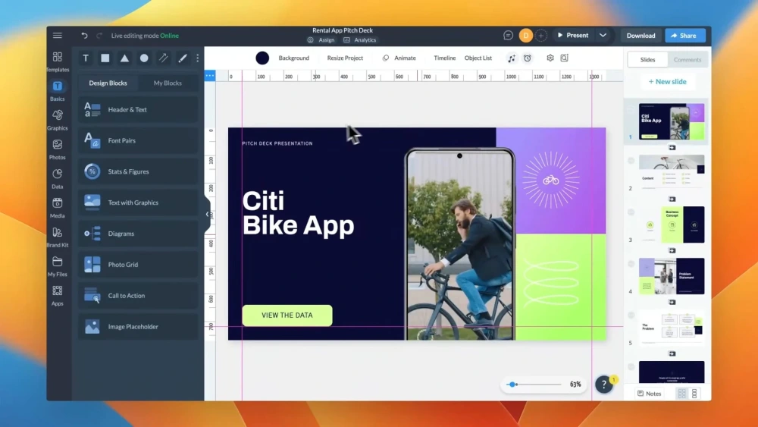Open the timing clock icon

tap(528, 58)
